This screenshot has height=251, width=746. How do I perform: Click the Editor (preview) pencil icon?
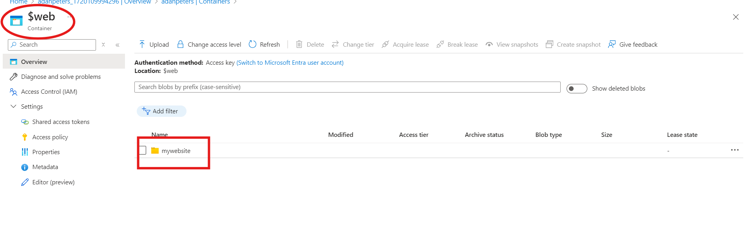click(25, 182)
